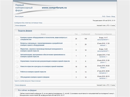Collapse the Разделы форума section toggle
The width and height of the screenshot is (130, 97).
[x=16, y=31]
